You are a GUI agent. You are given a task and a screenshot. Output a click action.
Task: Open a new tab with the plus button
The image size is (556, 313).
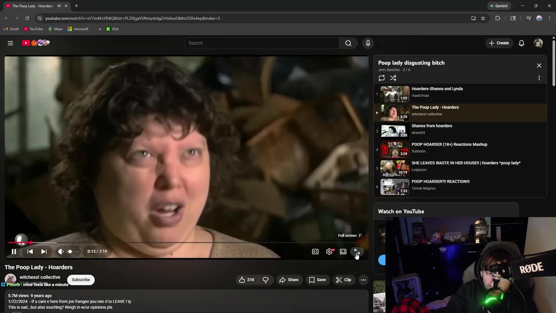[76, 6]
